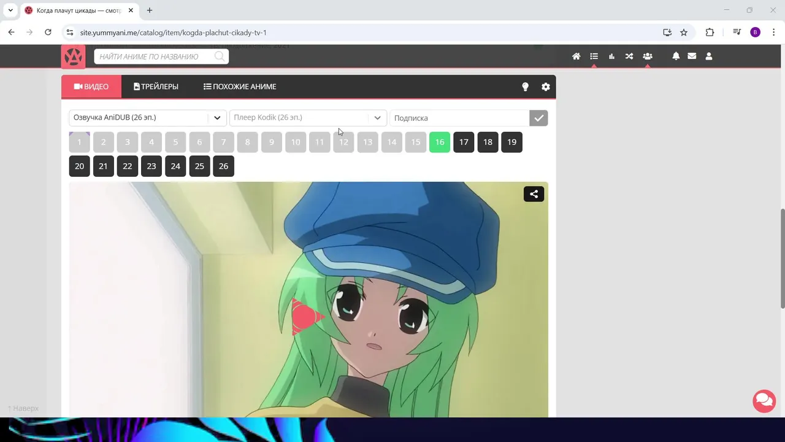This screenshot has height=442, width=785.
Task: Select episode 15
Action: tap(416, 142)
